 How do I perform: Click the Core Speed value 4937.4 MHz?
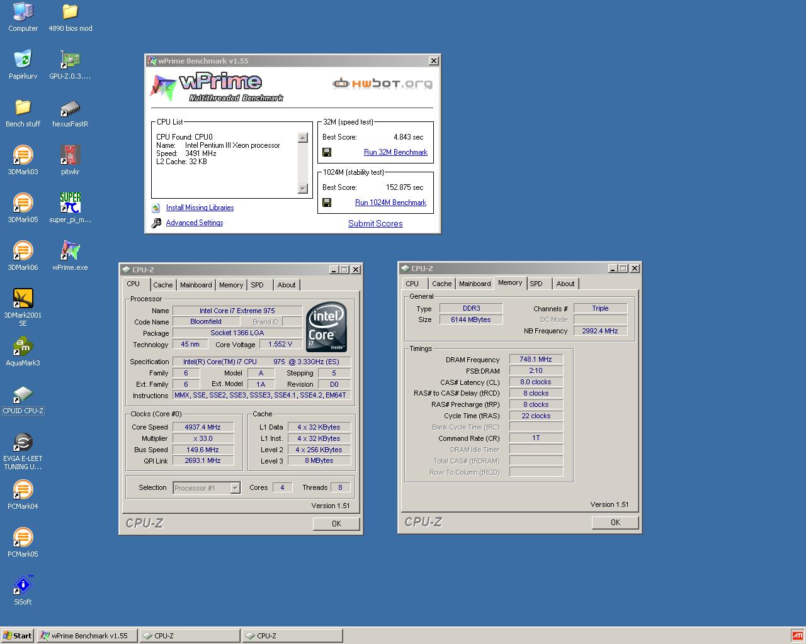203,427
